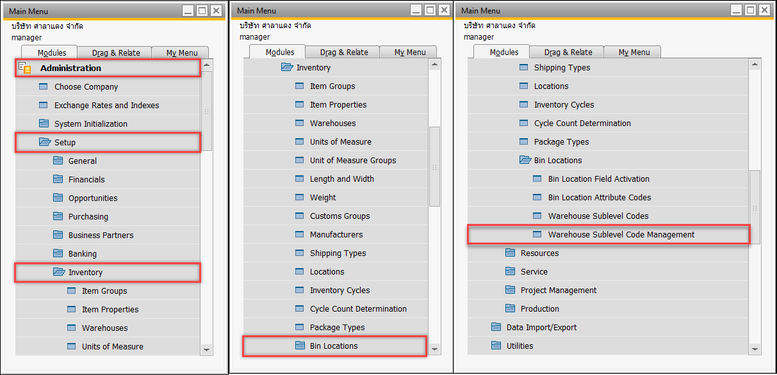This screenshot has width=777, height=375.
Task: Click Setup open-folder icon in left window
Action: [x=44, y=142]
